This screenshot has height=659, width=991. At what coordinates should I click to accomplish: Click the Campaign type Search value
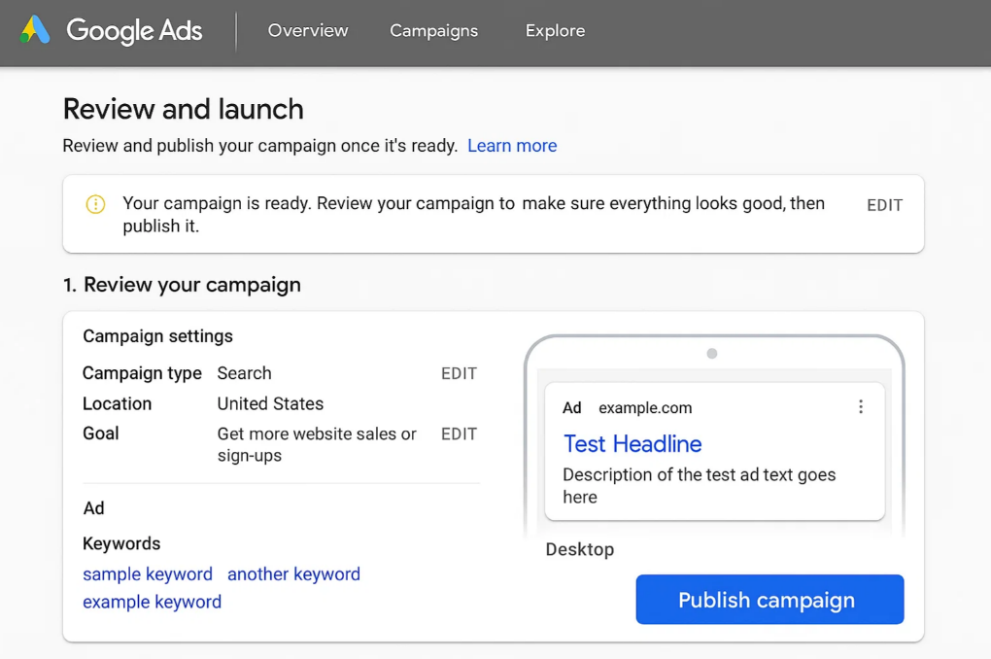coord(245,373)
